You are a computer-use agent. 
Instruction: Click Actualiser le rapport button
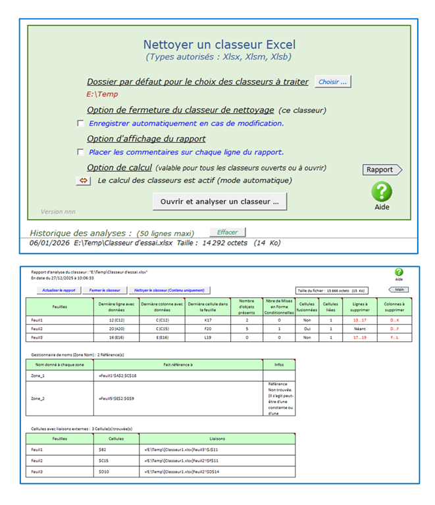point(59,290)
